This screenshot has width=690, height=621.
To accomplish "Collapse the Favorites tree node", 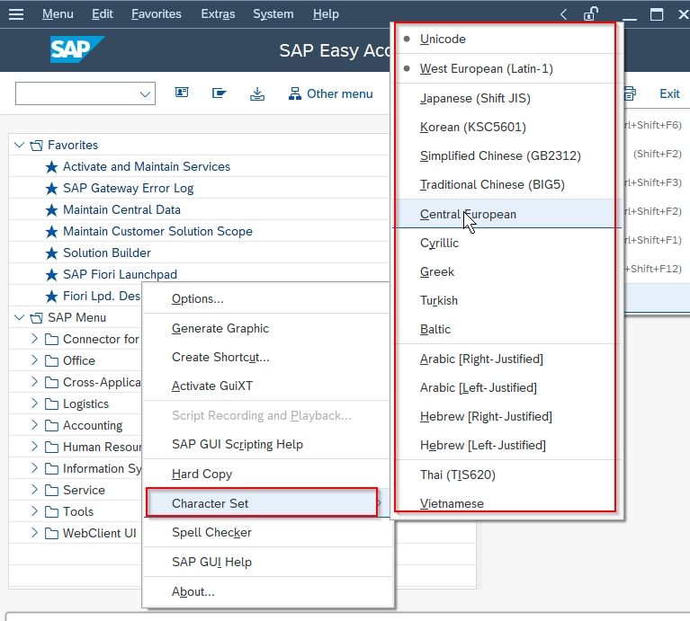I will tap(19, 145).
